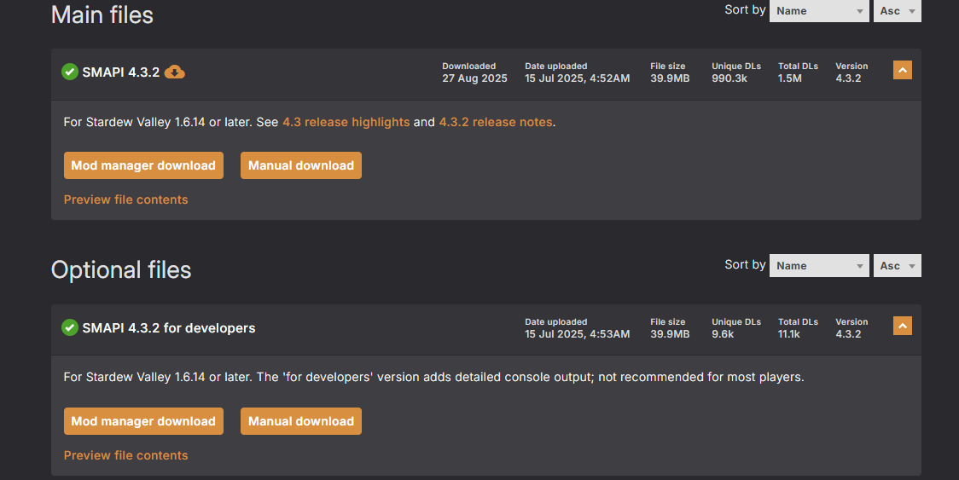Click the date uploaded 15 Jul 2025, 4:53AM
959x480 pixels.
tap(578, 334)
